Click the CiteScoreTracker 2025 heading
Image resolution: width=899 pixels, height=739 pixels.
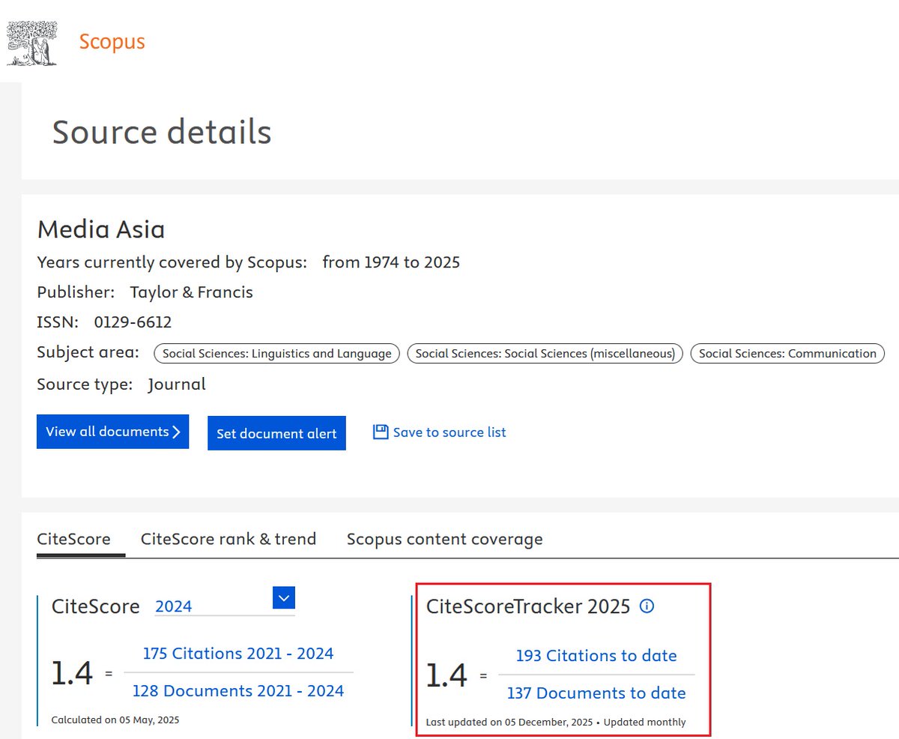528,606
